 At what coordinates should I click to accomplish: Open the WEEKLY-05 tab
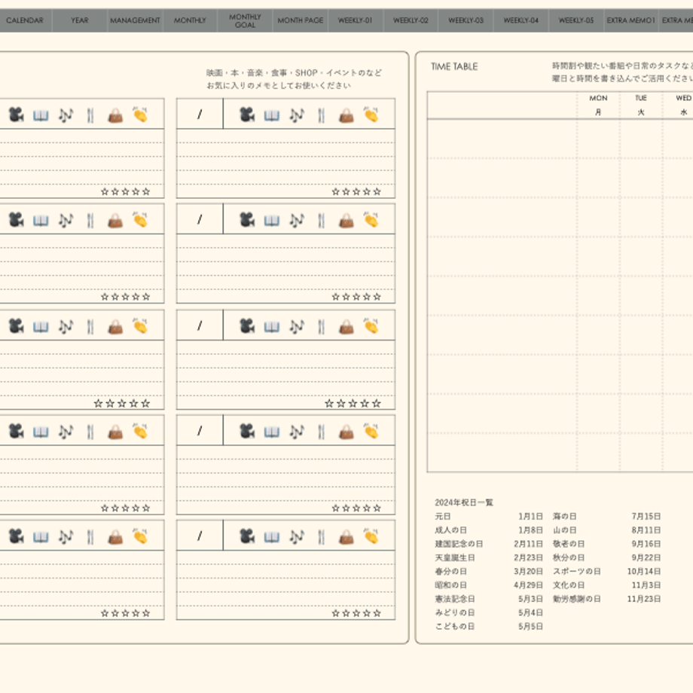pyautogui.click(x=576, y=20)
